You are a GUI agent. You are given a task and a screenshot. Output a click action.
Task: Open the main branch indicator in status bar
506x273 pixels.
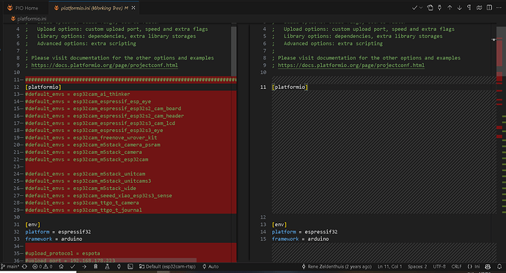(x=10, y=266)
